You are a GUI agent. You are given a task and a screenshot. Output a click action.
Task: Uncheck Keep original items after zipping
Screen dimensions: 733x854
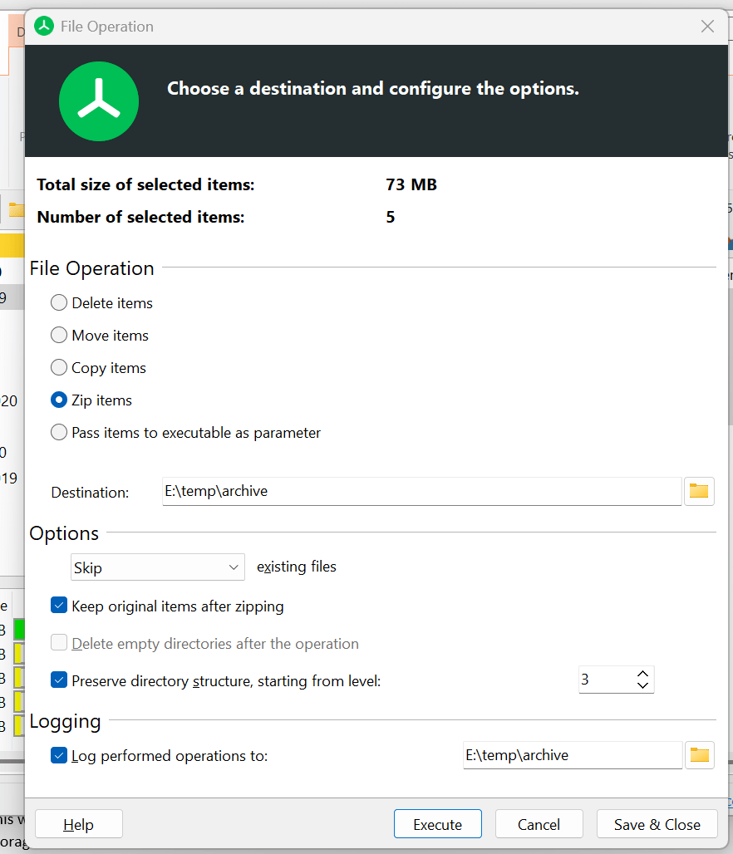pyautogui.click(x=59, y=606)
